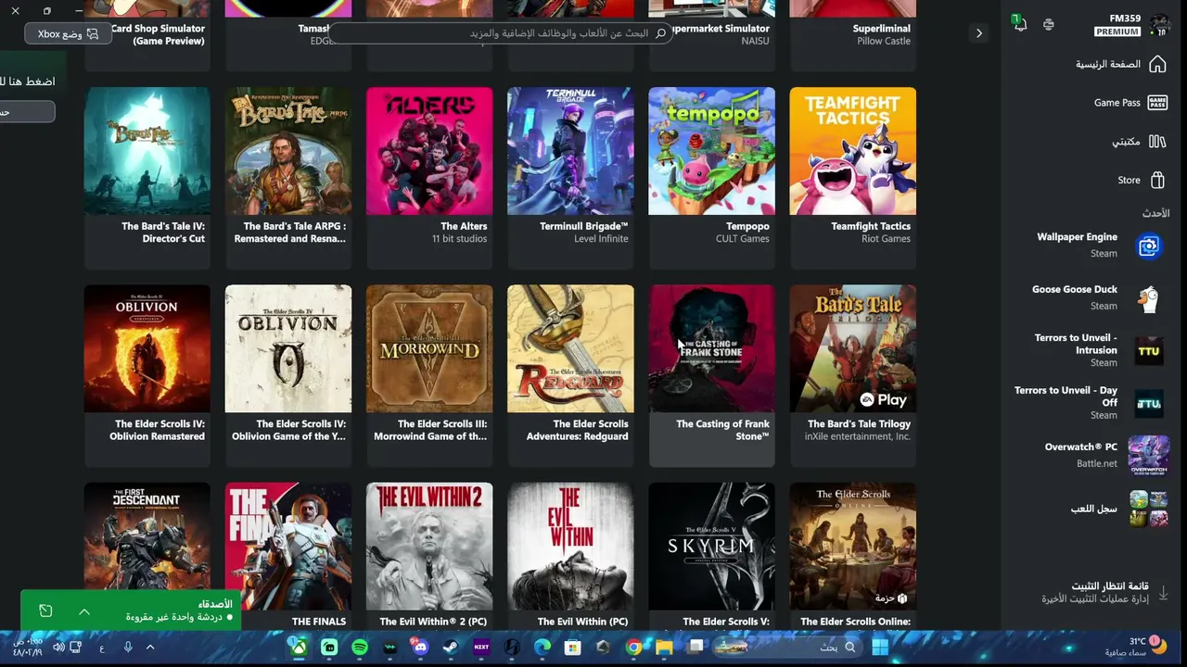Open The Elder Scrolls Online tile
Screen dimensions: 1187x667
852,556
